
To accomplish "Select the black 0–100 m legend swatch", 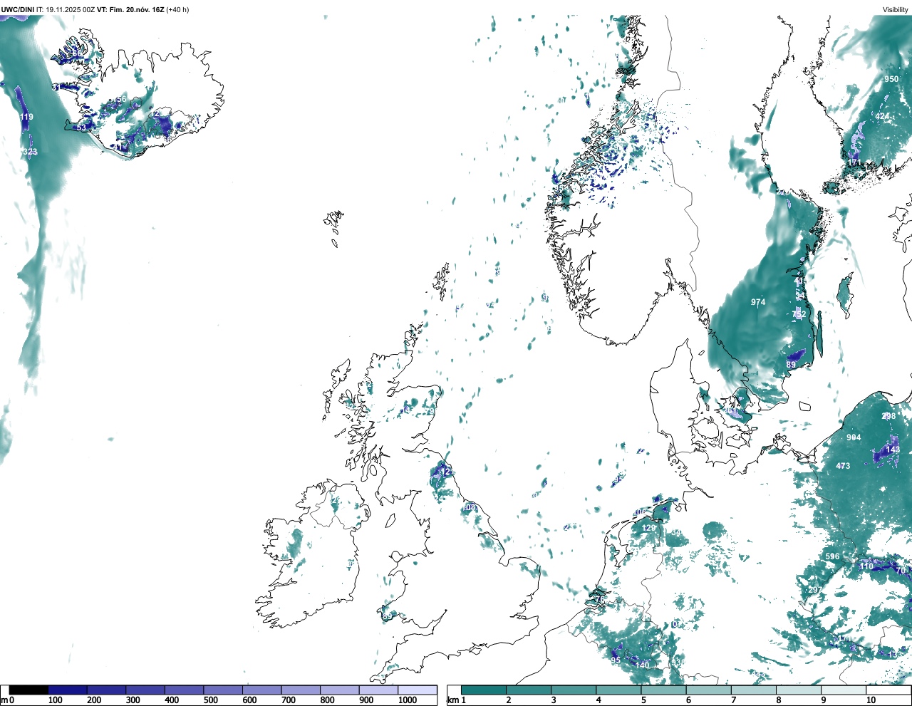I will (29, 690).
